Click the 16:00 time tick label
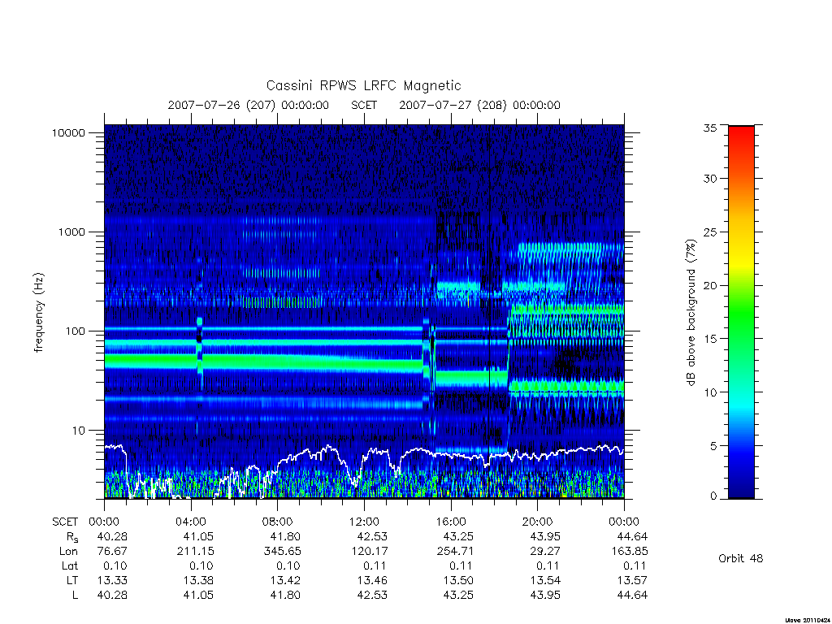The height and width of the screenshot is (624, 832). pos(450,522)
